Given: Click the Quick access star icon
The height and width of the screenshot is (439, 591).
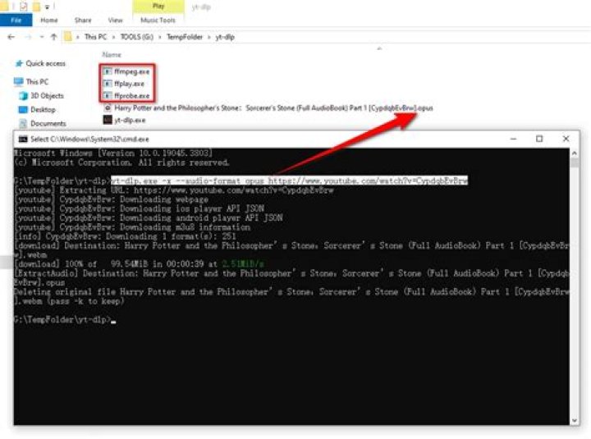Looking at the screenshot, I should 19,63.
